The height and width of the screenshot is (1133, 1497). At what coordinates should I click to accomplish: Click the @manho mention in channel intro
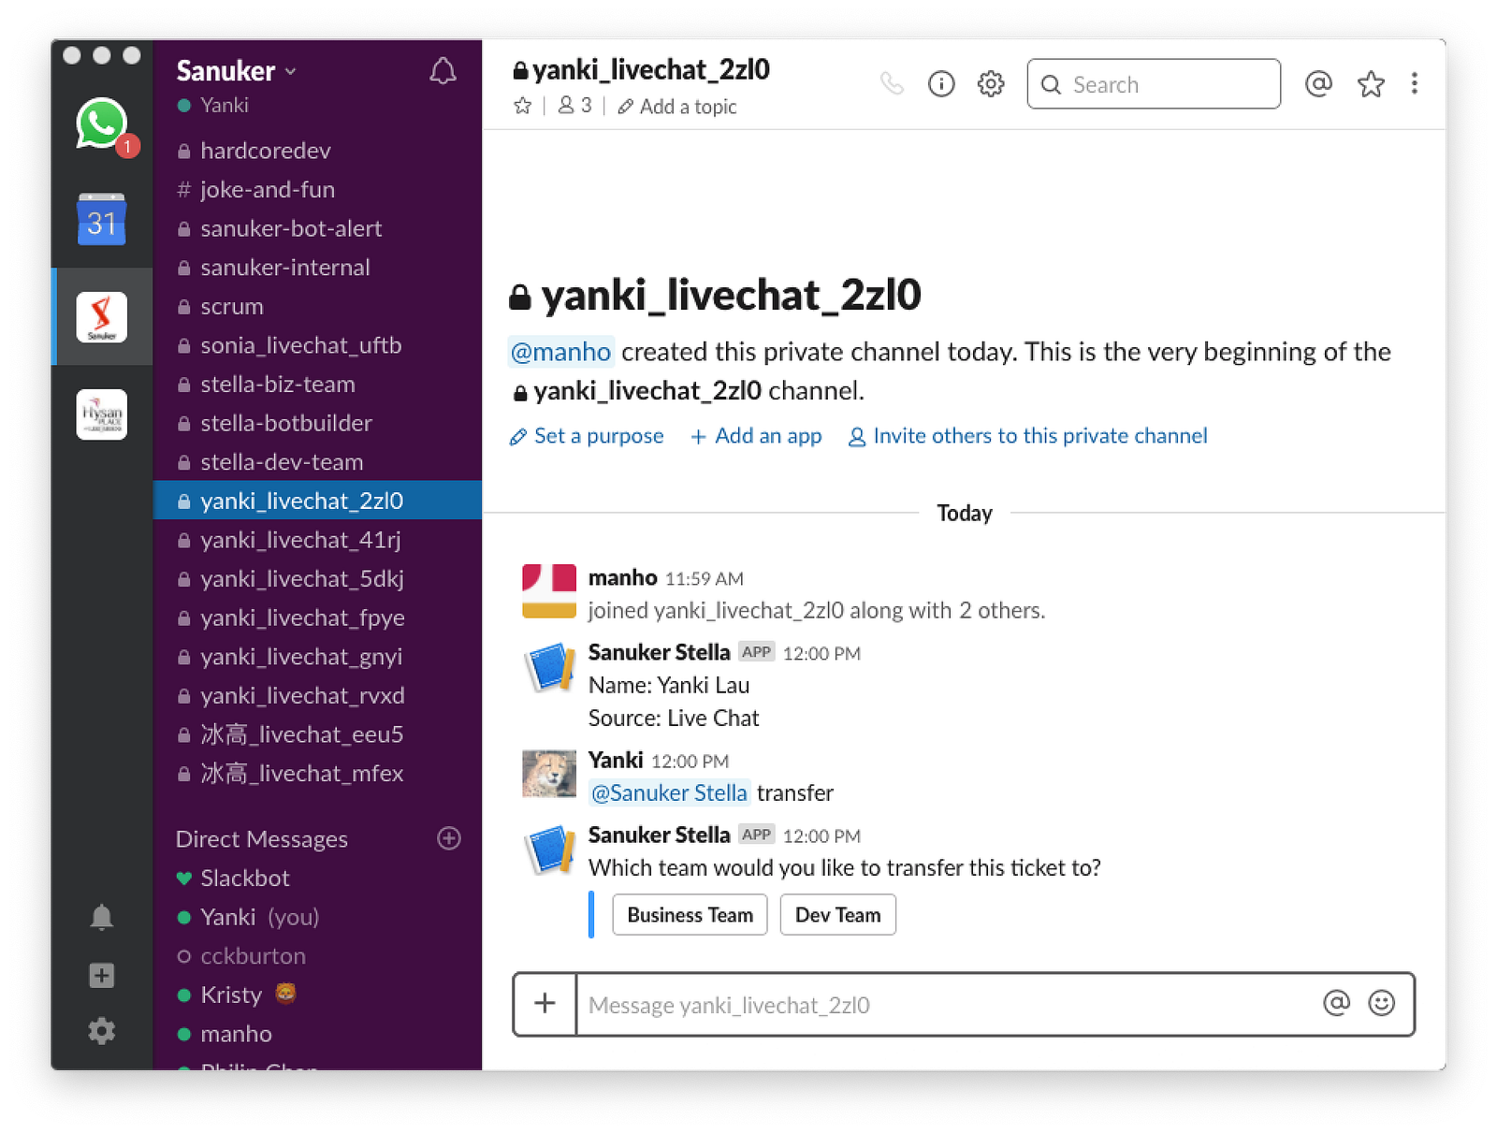[x=561, y=352]
